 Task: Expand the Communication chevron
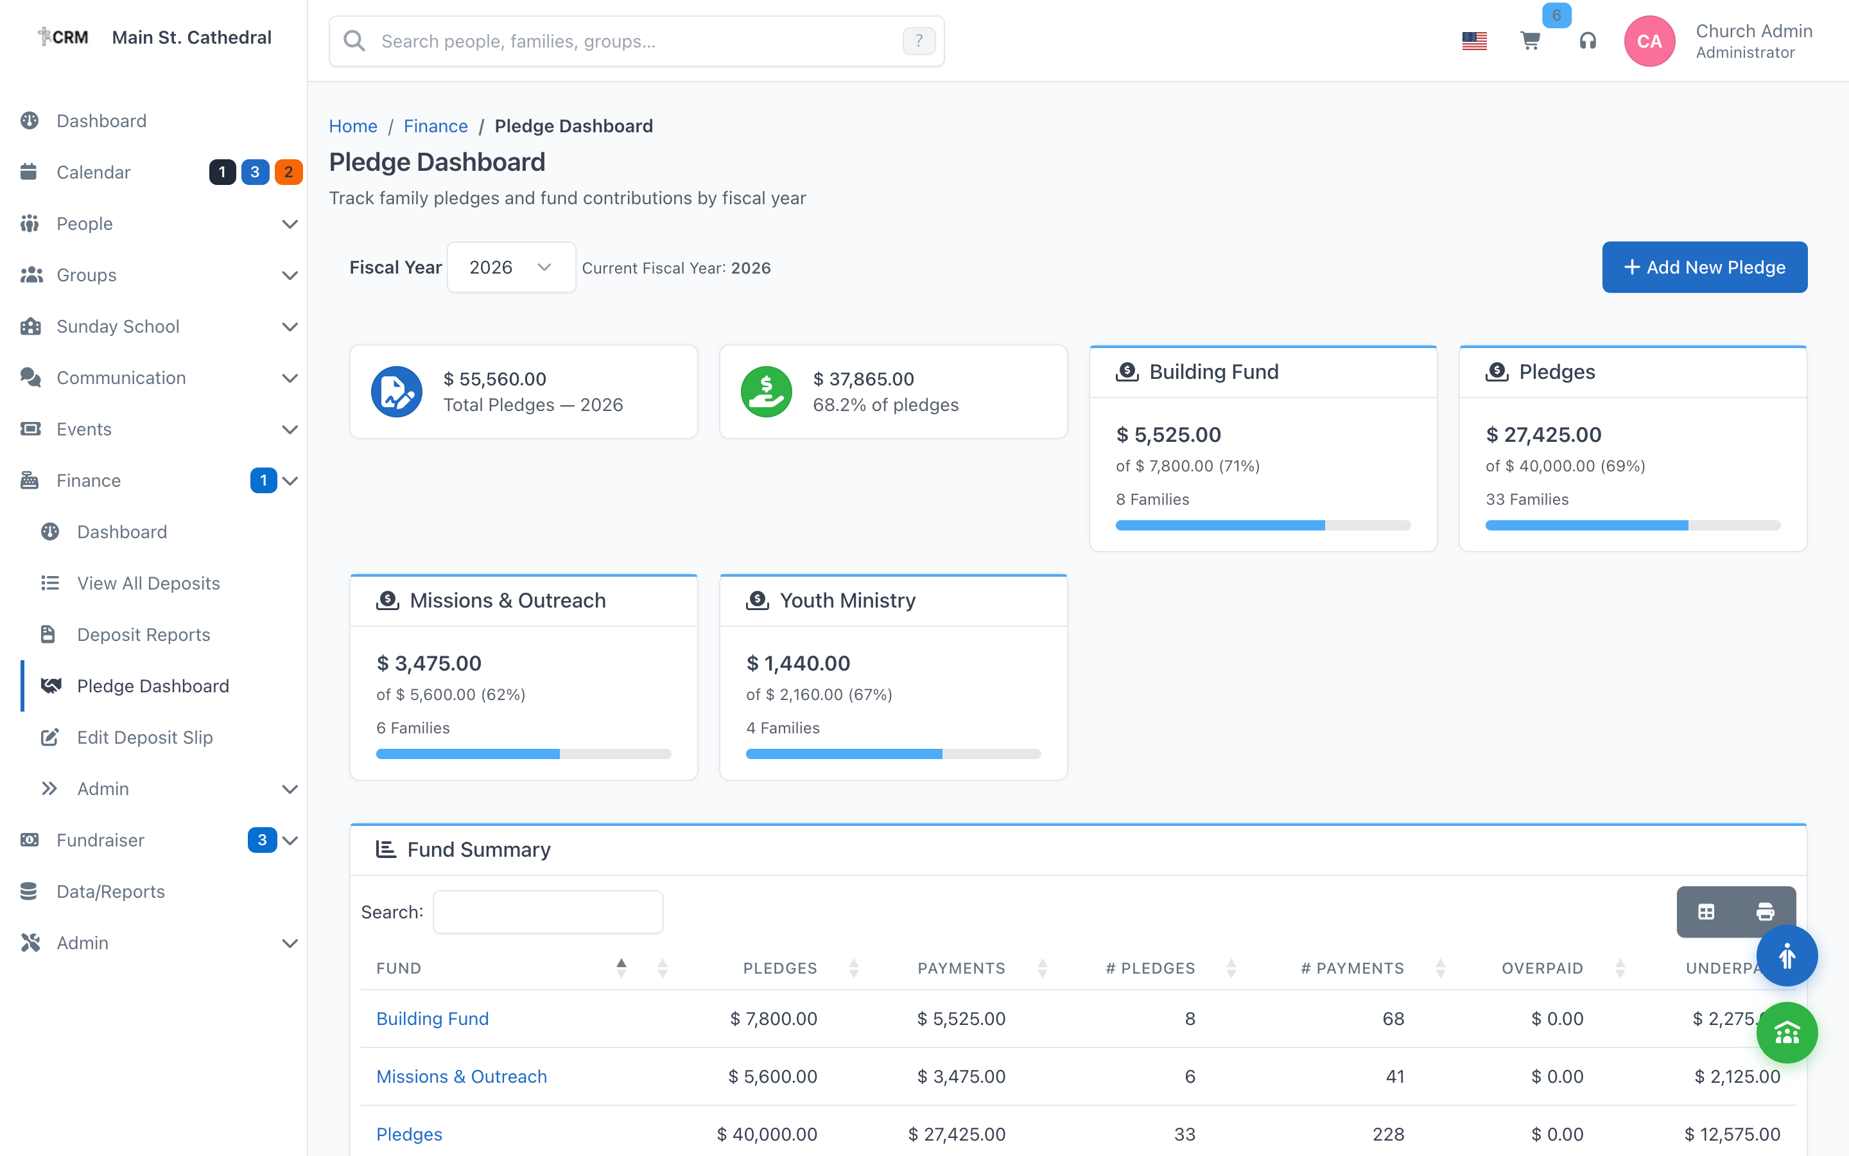(x=290, y=378)
